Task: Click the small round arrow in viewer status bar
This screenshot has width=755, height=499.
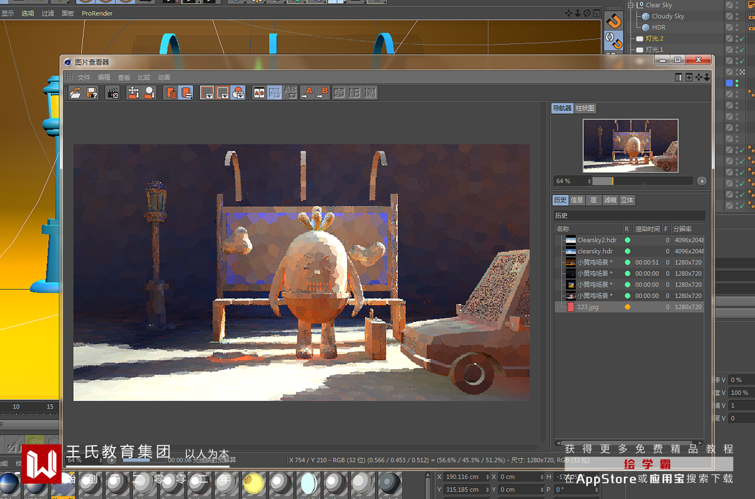Action: coord(111,460)
